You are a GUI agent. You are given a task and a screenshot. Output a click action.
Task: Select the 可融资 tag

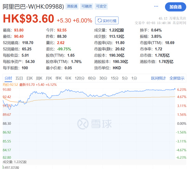87,6
